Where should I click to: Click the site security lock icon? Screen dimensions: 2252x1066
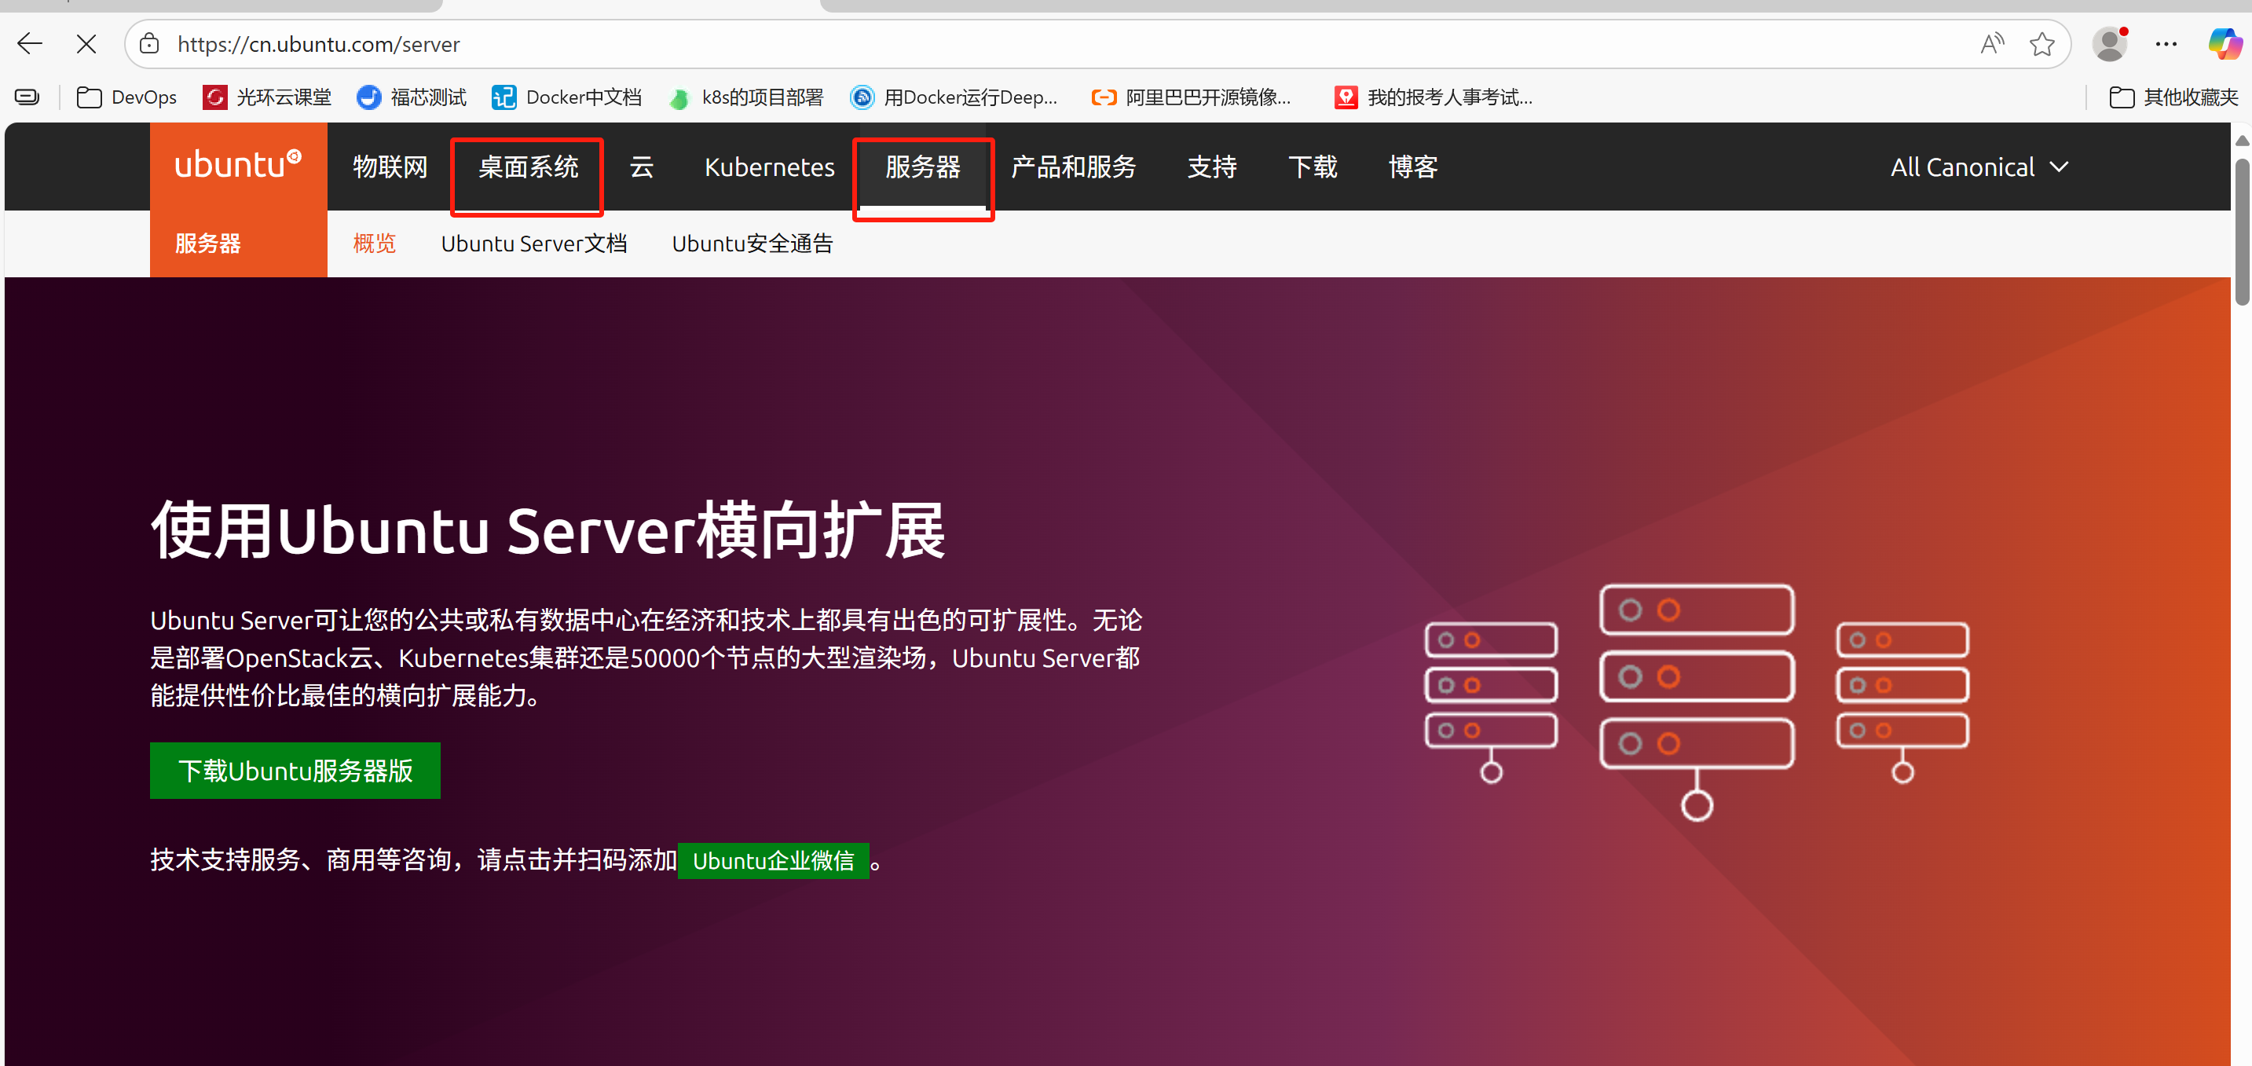pos(148,44)
